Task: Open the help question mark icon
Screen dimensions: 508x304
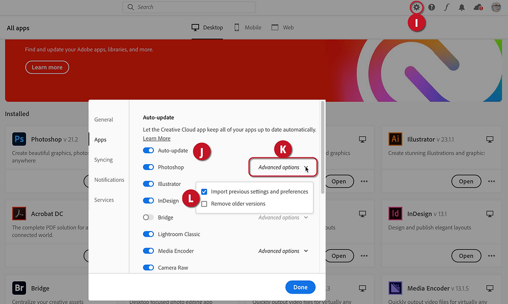Action: (431, 7)
